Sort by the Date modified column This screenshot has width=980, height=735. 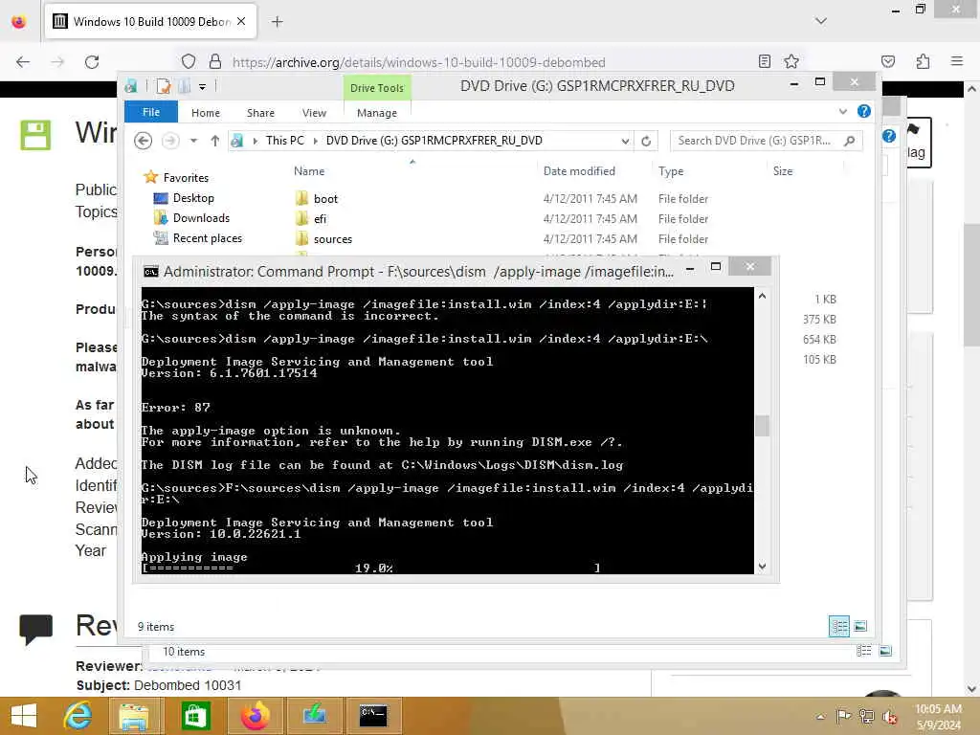coord(579,171)
